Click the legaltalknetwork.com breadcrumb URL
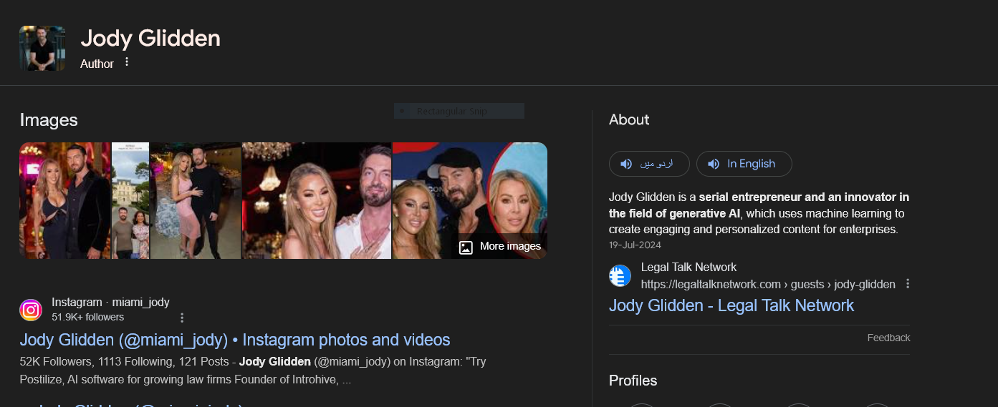This screenshot has height=407, width=998. (x=768, y=284)
